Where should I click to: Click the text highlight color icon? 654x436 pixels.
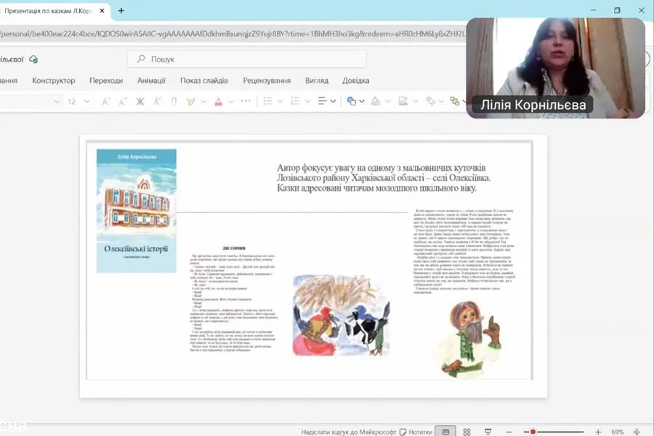pyautogui.click(x=191, y=102)
